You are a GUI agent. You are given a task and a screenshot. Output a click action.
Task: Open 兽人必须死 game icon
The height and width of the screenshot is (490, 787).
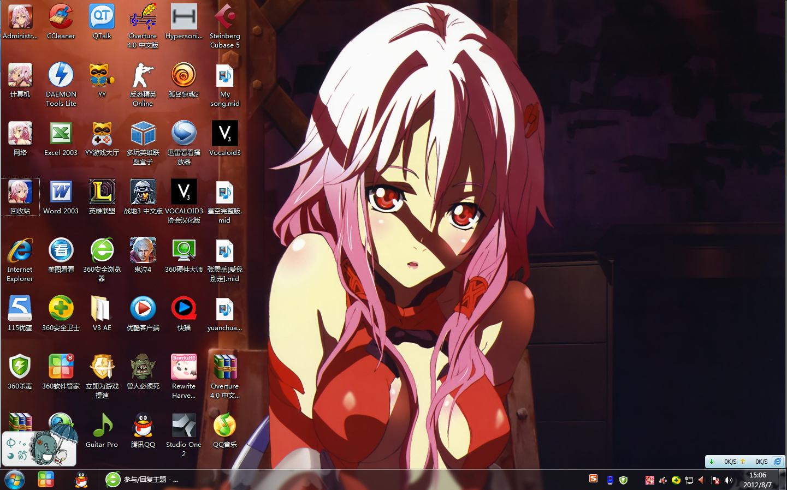point(143,372)
